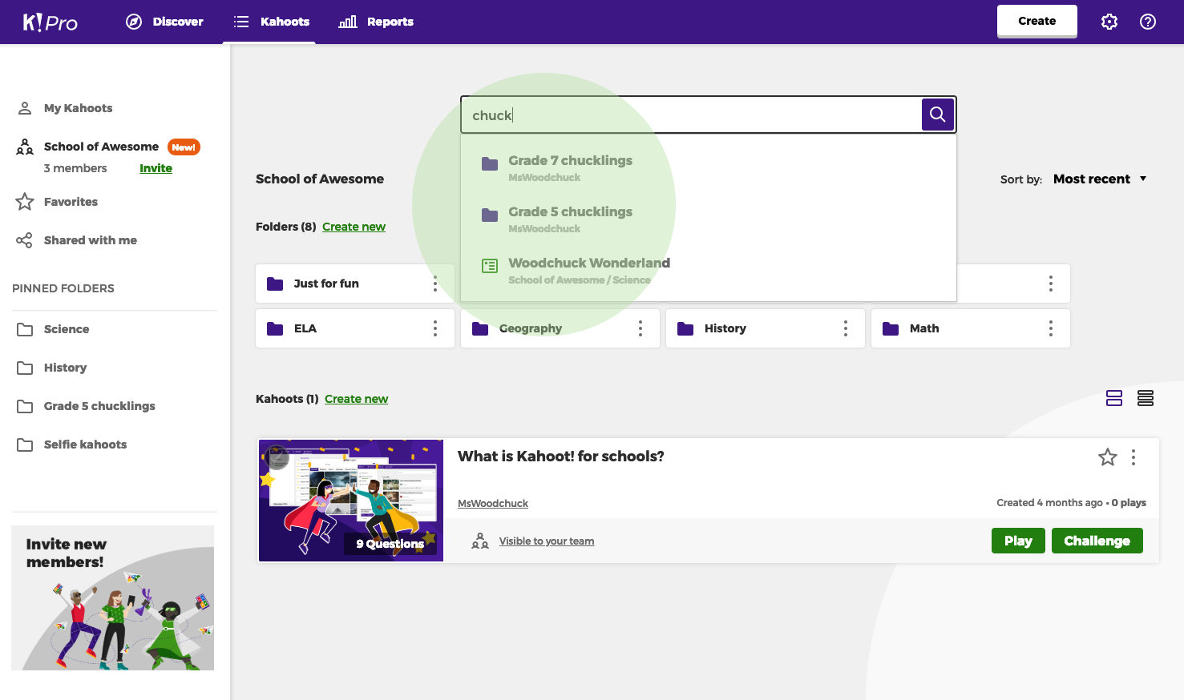The image size is (1184, 700).
Task: Click the search magnifying glass icon
Action: [937, 115]
